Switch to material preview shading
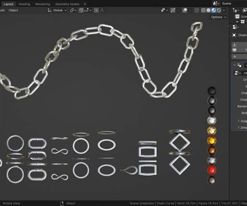This screenshot has width=247, height=206. [214, 10]
